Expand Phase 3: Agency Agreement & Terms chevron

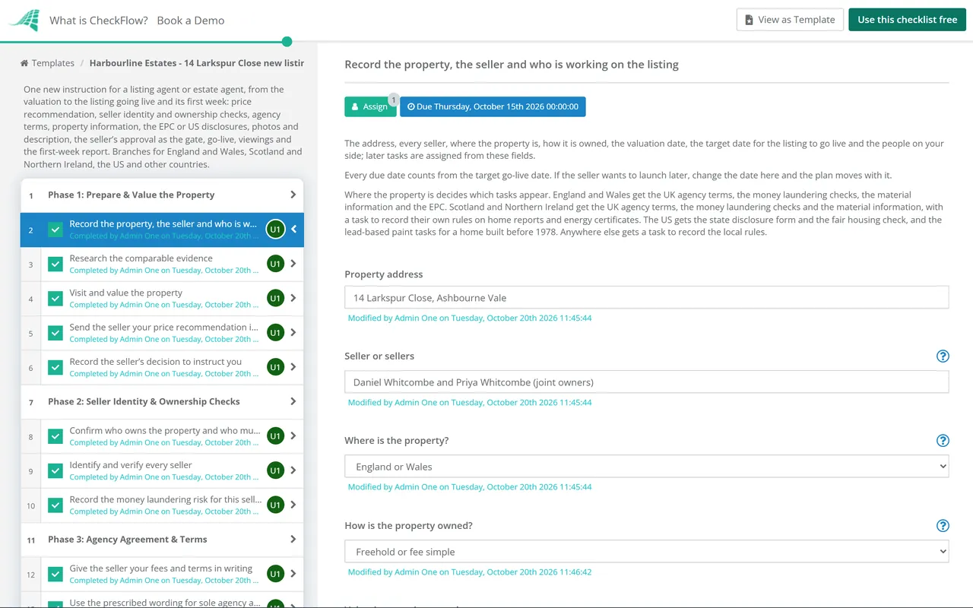[x=293, y=539]
